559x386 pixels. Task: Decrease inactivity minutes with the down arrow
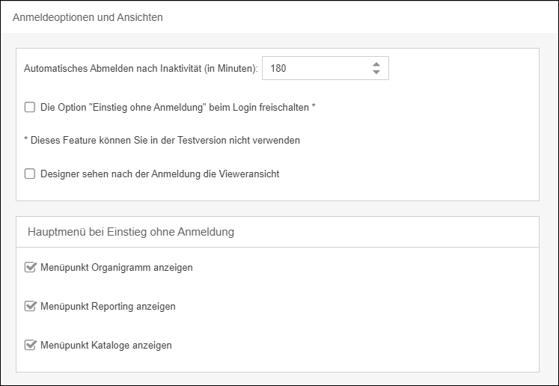[x=376, y=73]
